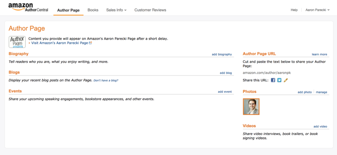Click the add blog link
Image resolution: width=337 pixels, height=155 pixels.
pos(226,73)
